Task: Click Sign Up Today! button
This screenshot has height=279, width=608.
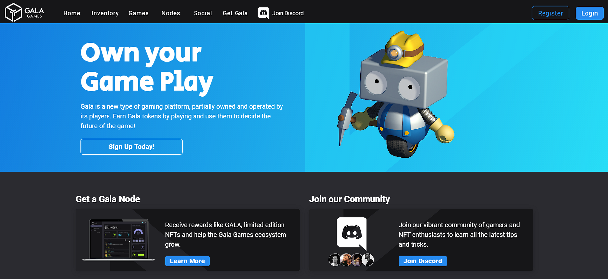Action: point(132,147)
